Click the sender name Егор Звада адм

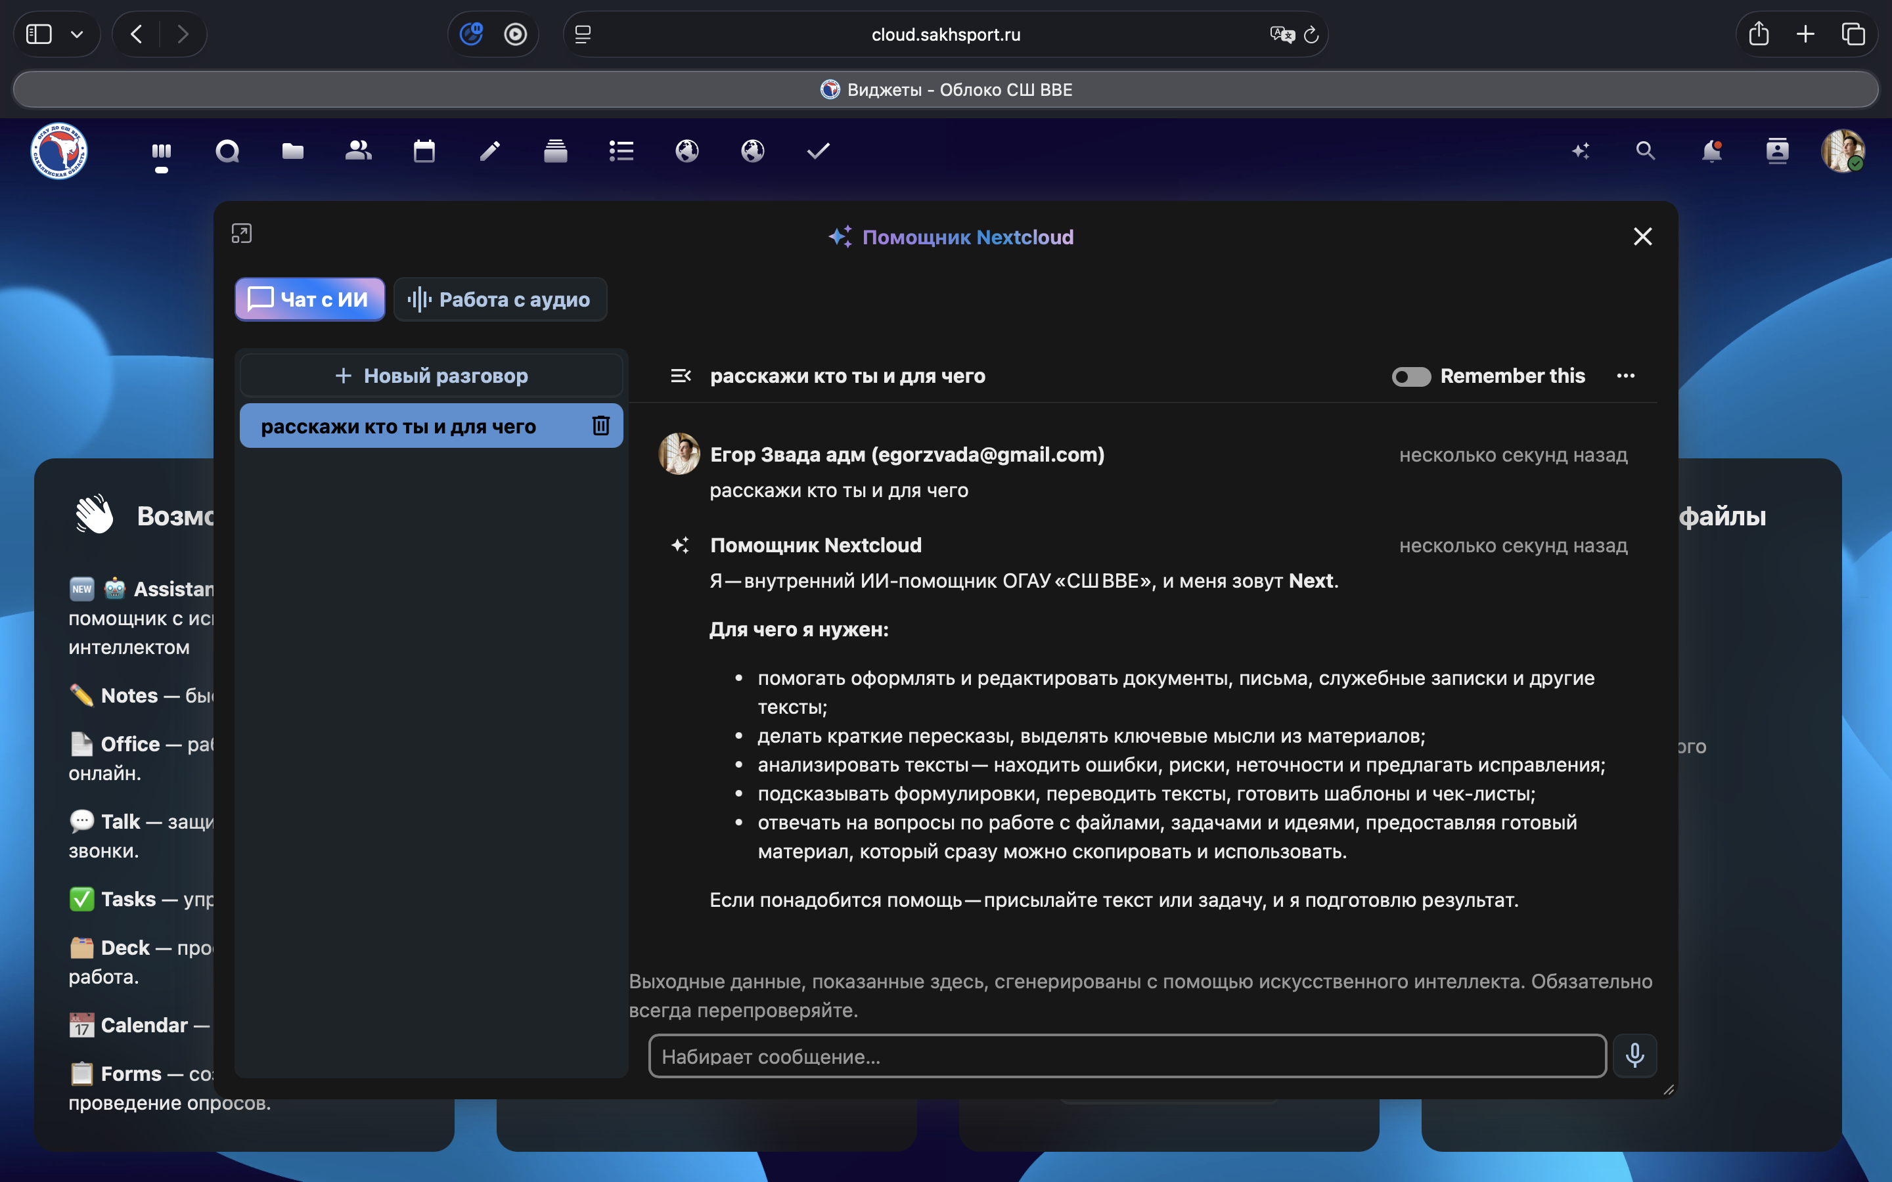pyautogui.click(x=907, y=454)
